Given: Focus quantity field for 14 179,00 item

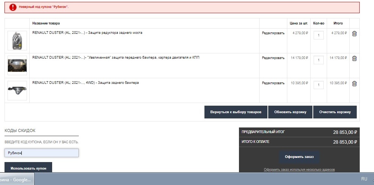Looking at the screenshot, I should click(318, 60).
